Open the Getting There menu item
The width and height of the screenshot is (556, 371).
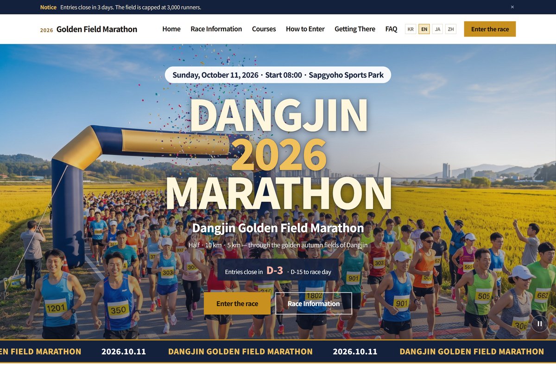pos(355,29)
